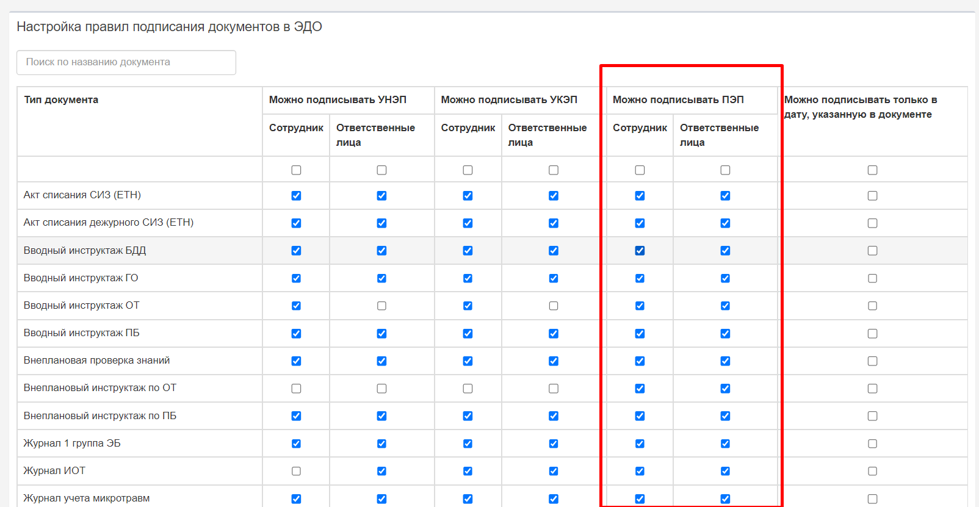The image size is (979, 507).
Task: Toggle header checkbox for ПЭП Сотрудник column
Action: (x=640, y=170)
